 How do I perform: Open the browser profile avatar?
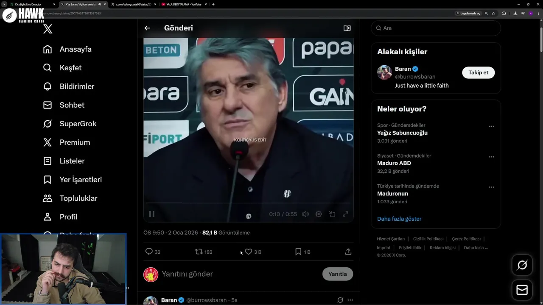531,13
